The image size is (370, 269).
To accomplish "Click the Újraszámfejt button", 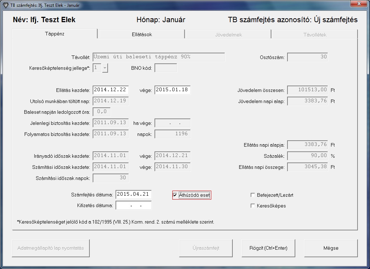I will [206, 248].
